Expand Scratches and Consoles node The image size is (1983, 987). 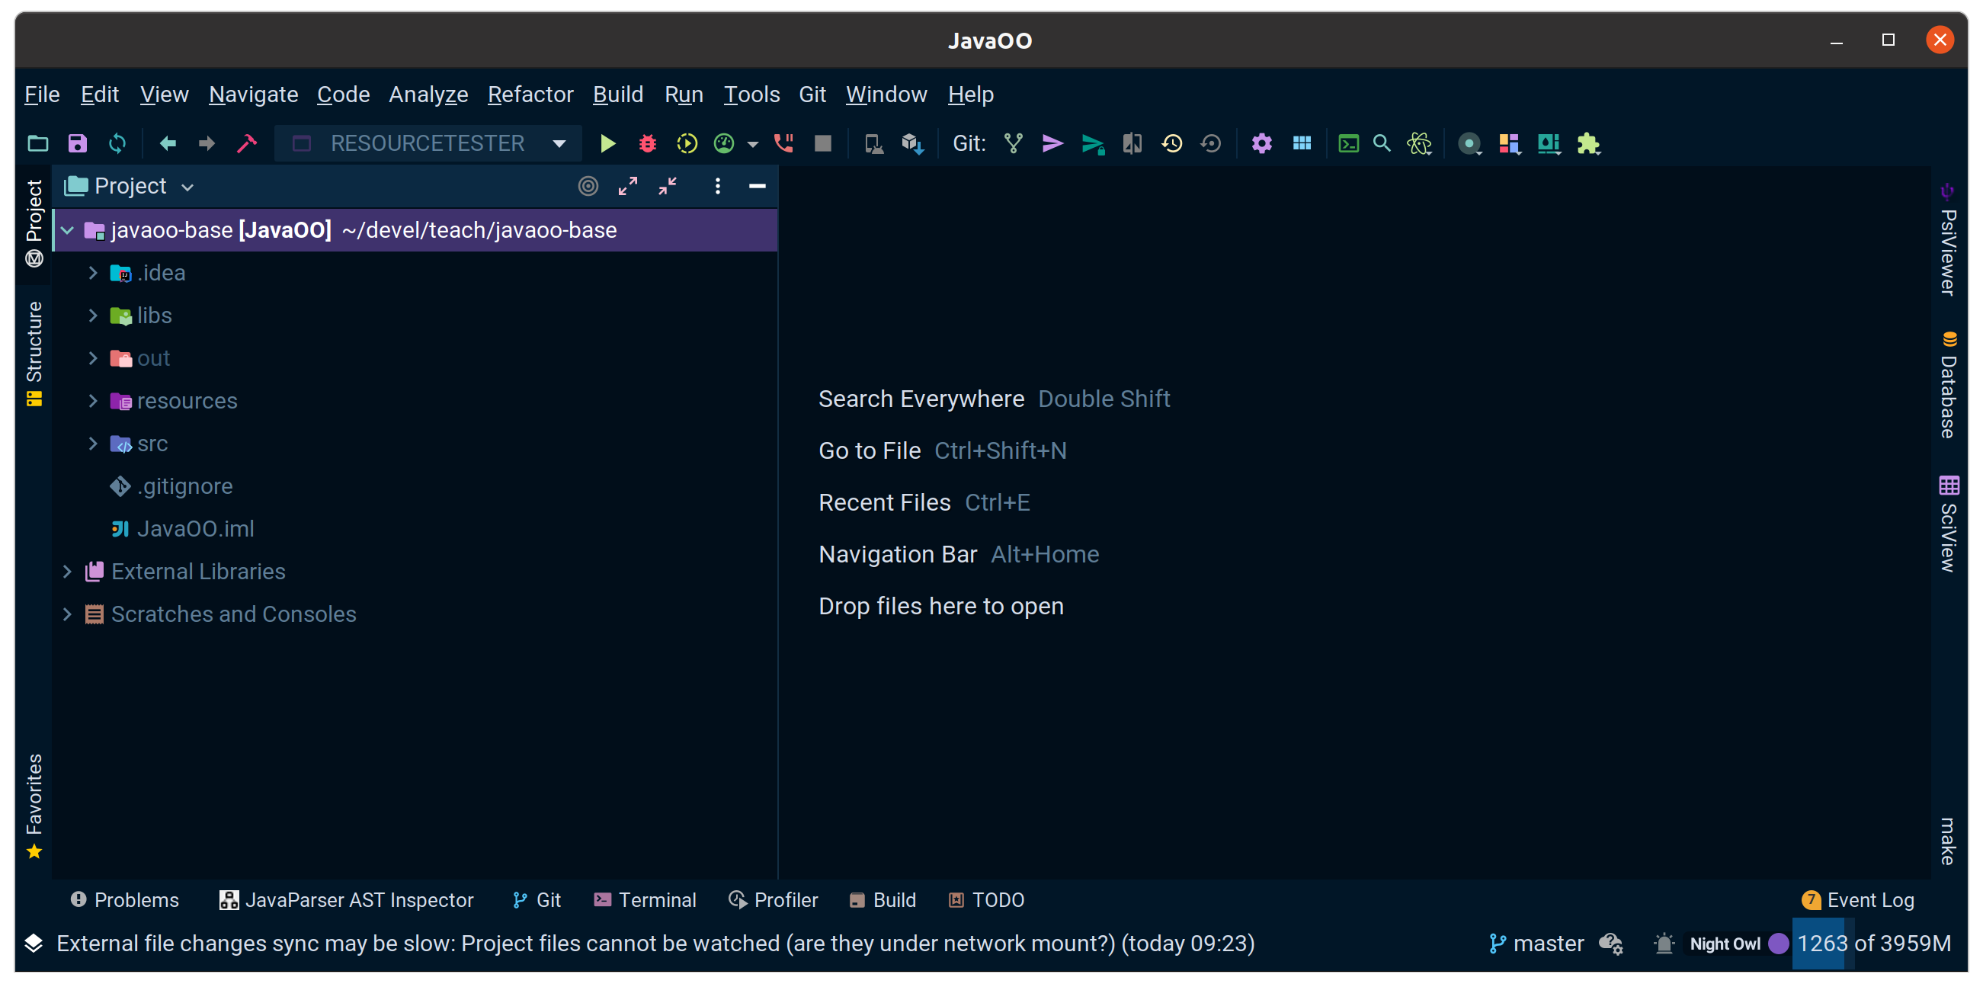68,614
